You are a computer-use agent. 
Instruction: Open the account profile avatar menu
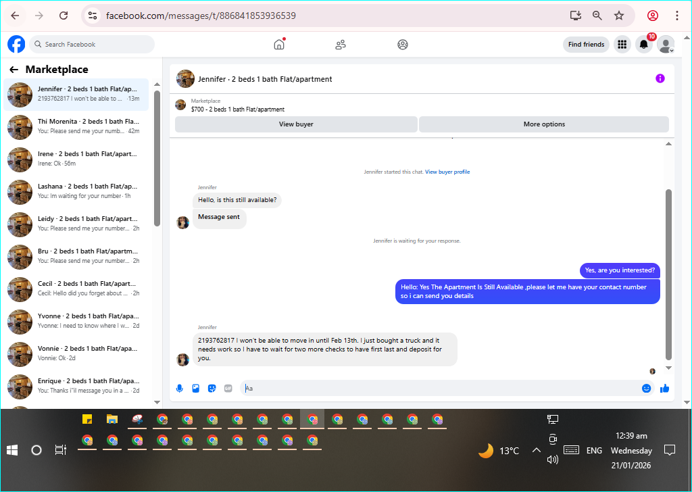666,44
